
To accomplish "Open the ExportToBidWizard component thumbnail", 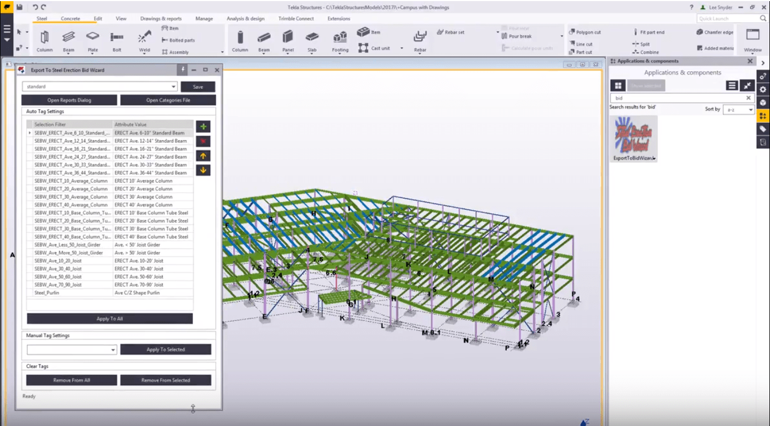I will [x=633, y=139].
